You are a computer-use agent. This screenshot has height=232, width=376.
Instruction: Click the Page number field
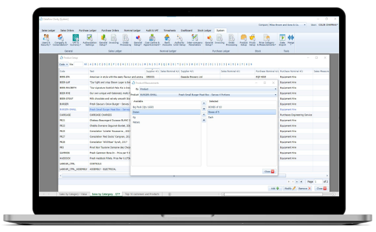[318, 182]
